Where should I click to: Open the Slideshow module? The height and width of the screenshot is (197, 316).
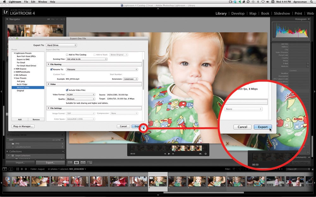click(x=282, y=14)
